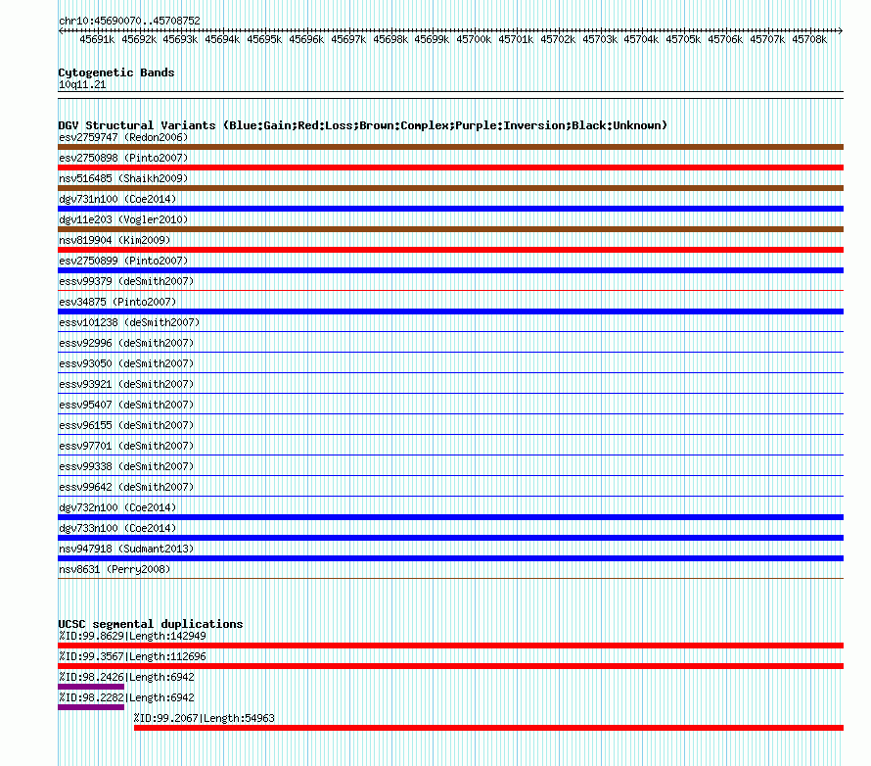Select the blue bar under esv2750899 (Pinto2007)
The height and width of the screenshot is (766, 871).
450,270
